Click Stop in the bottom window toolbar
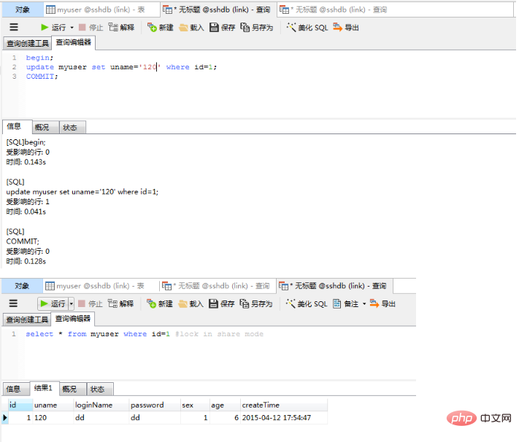 91,303
